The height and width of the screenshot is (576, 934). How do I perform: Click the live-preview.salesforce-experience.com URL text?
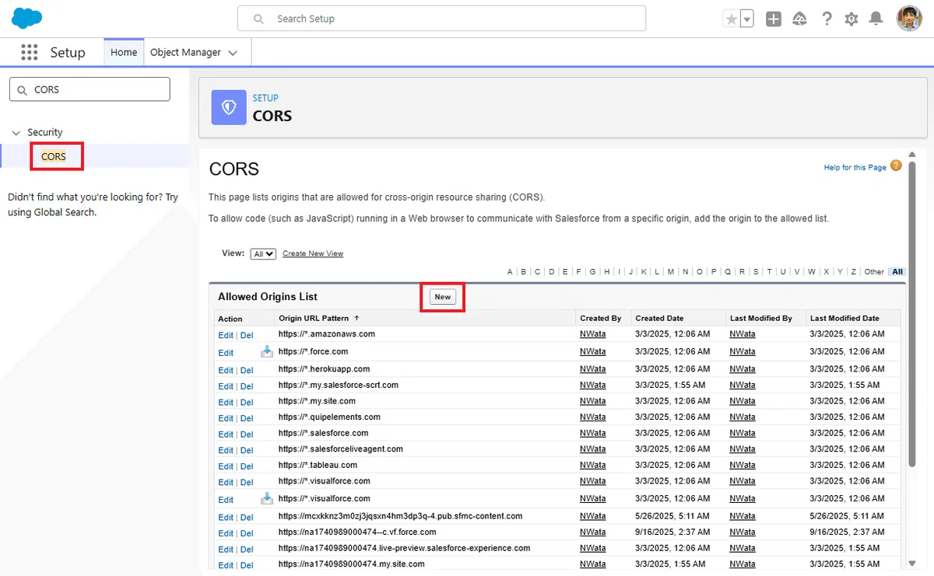404,548
